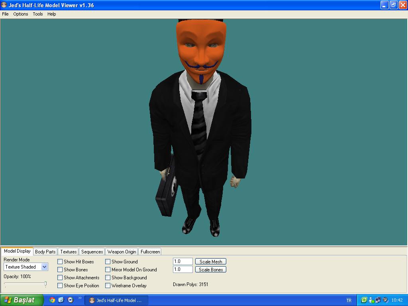The width and height of the screenshot is (408, 306).
Task: Open the Tools menu
Action: [x=38, y=14]
